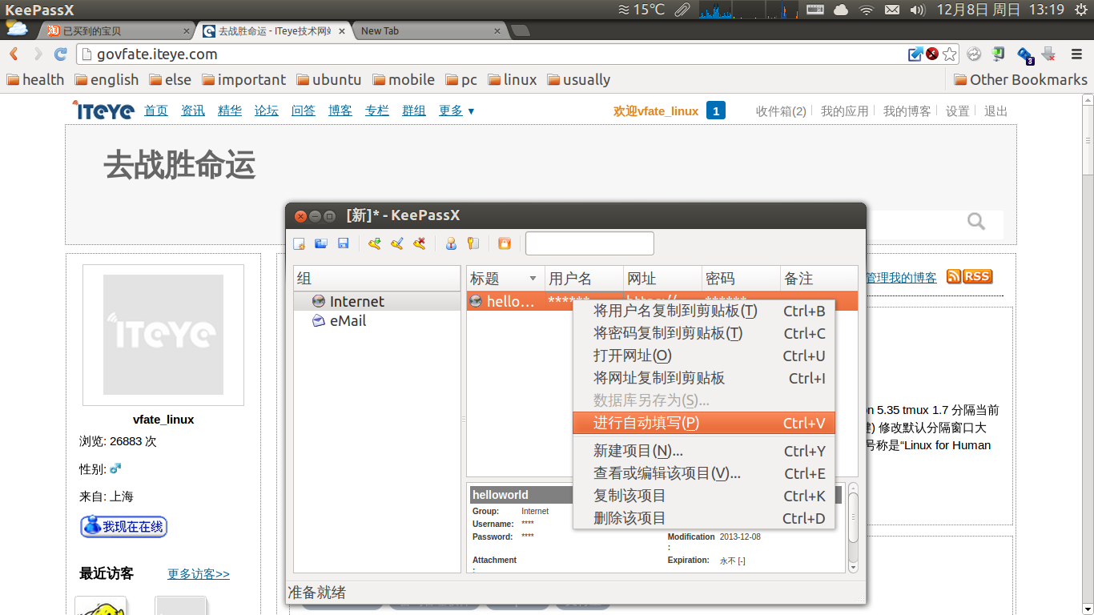Choose 新建项目 in the context menu

pyautogui.click(x=704, y=451)
